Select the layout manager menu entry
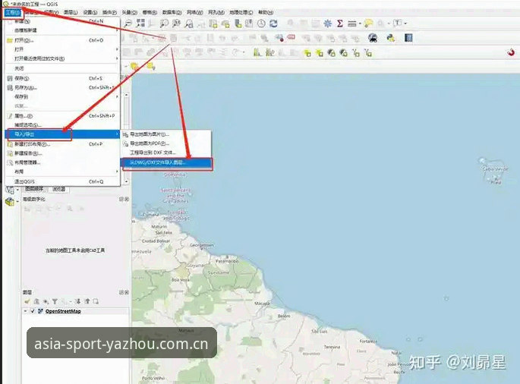520x384 pixels. point(63,162)
